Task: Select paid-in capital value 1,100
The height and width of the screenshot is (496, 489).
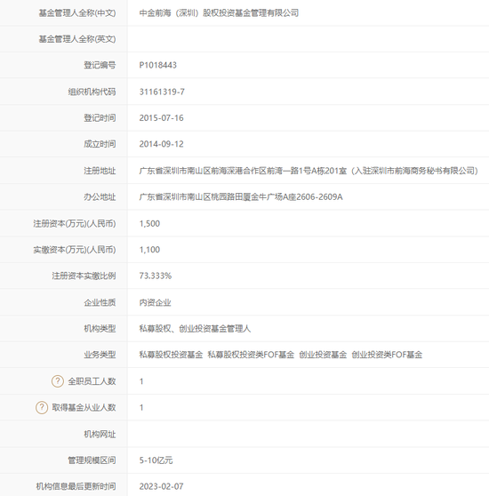Action: click(149, 250)
